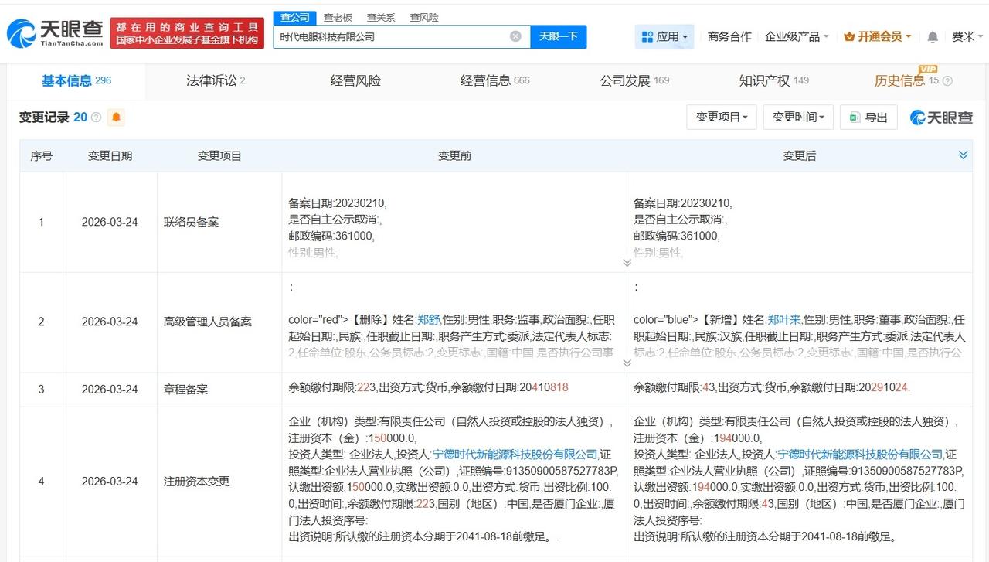
Task: Click the double chevron in the 变更后 header
Action: pyautogui.click(x=963, y=154)
